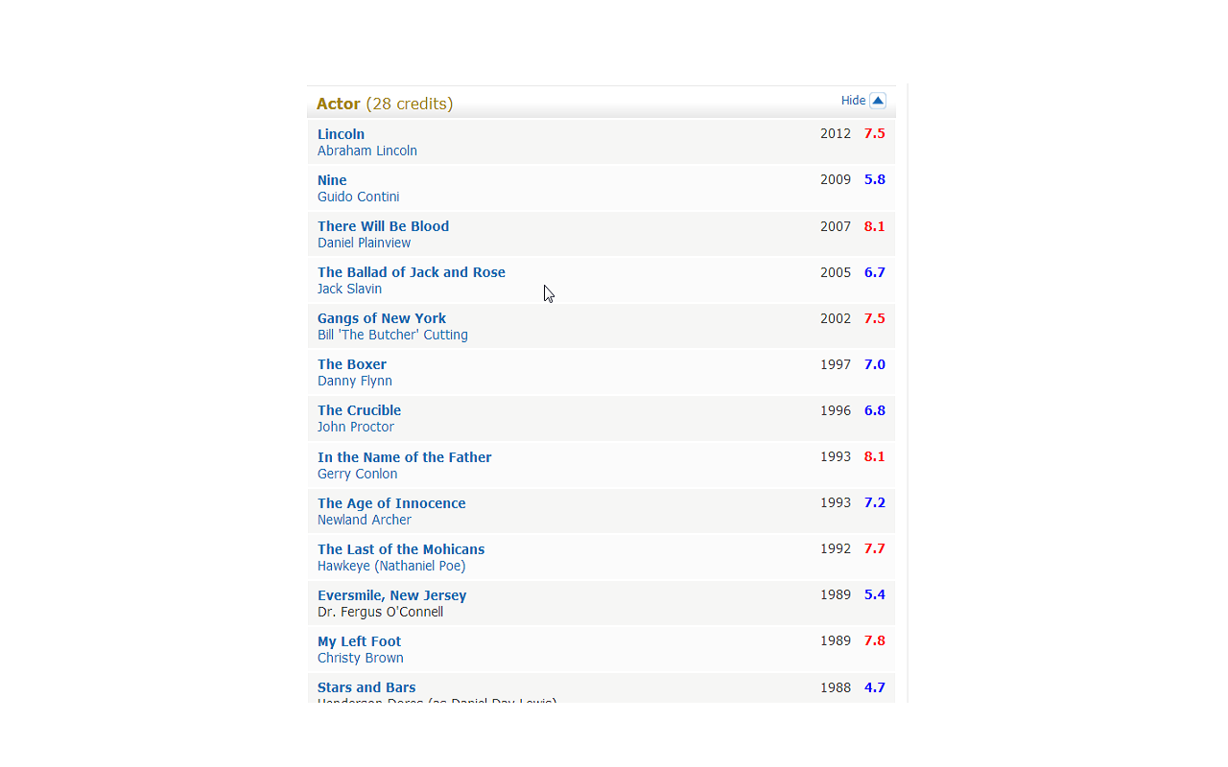1228x767 pixels.
Task: Open There Will Be Blood
Action: click(383, 226)
